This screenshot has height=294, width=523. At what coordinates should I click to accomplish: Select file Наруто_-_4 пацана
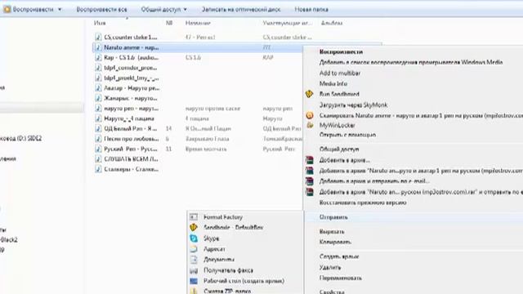tap(129, 118)
